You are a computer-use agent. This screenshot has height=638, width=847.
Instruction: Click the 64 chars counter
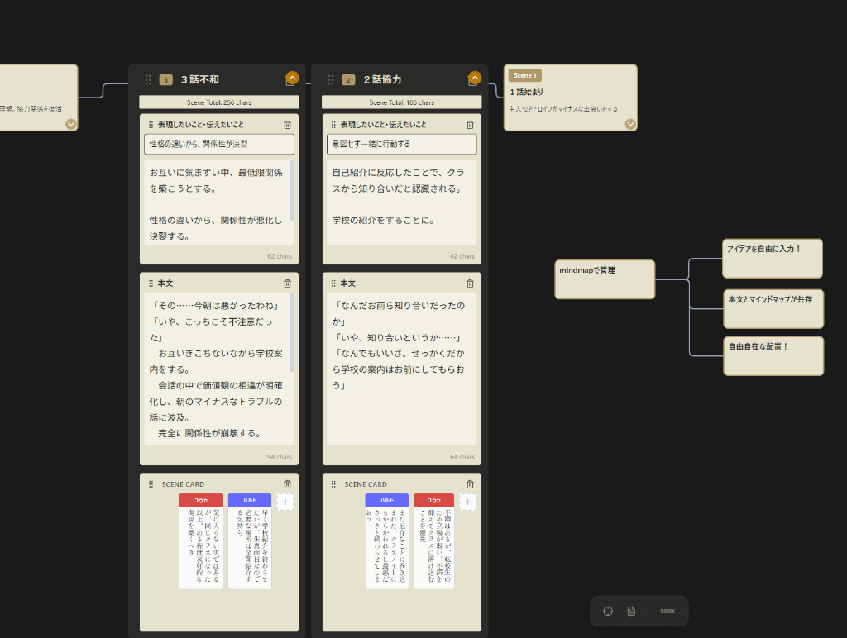[x=462, y=457]
